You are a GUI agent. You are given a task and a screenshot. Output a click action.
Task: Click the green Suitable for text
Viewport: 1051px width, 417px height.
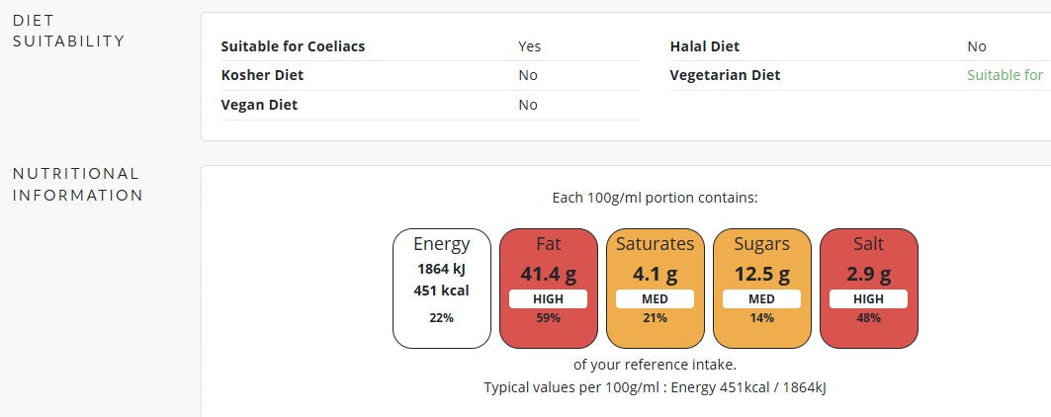pyautogui.click(x=1005, y=75)
